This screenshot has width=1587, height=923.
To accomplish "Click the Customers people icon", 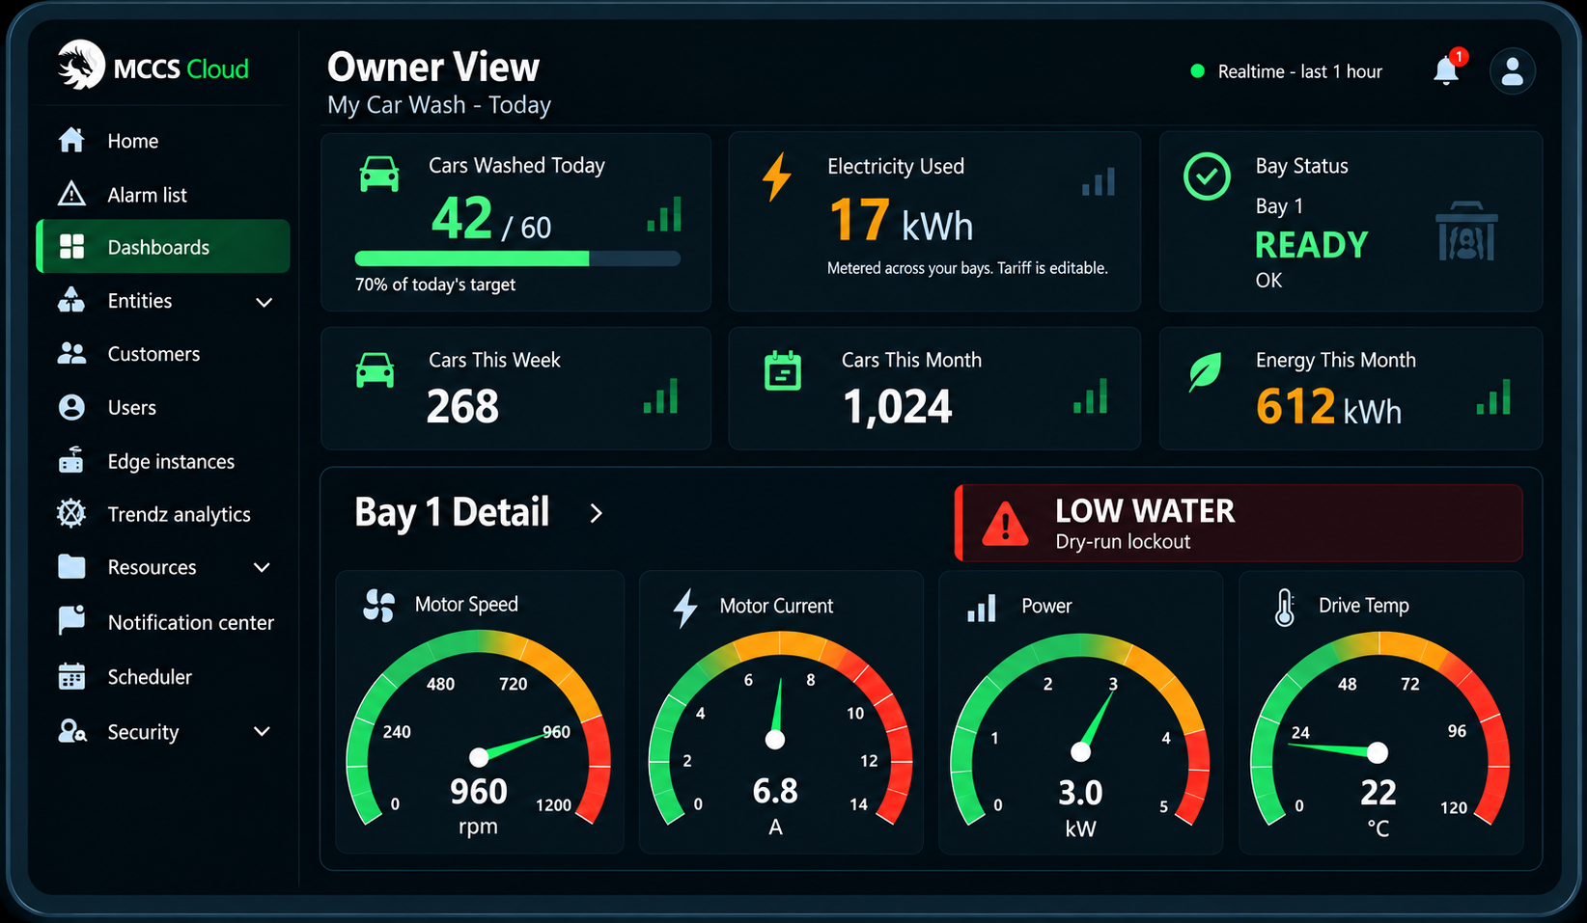I will (71, 354).
